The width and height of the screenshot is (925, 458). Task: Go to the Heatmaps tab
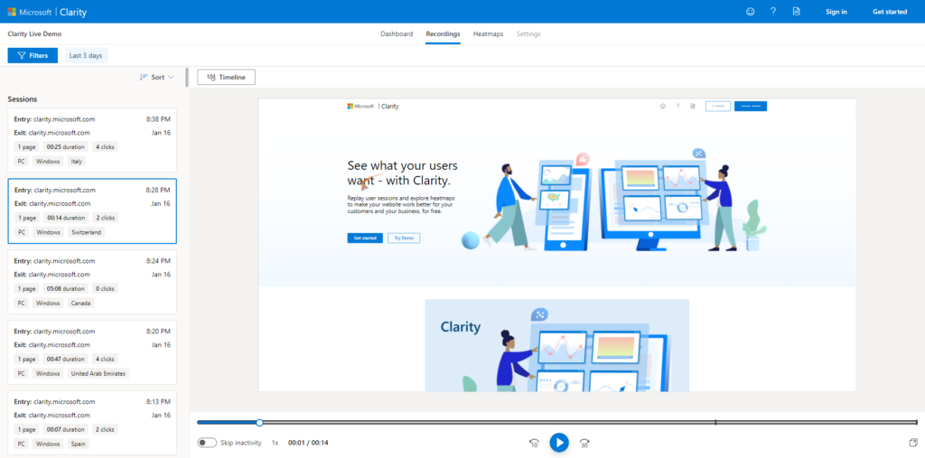click(488, 33)
